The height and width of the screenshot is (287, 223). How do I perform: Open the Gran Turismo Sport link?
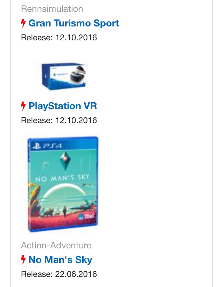point(74,23)
